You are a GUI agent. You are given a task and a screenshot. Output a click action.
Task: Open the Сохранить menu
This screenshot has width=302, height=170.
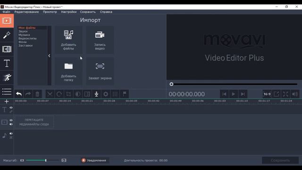tap(88, 12)
